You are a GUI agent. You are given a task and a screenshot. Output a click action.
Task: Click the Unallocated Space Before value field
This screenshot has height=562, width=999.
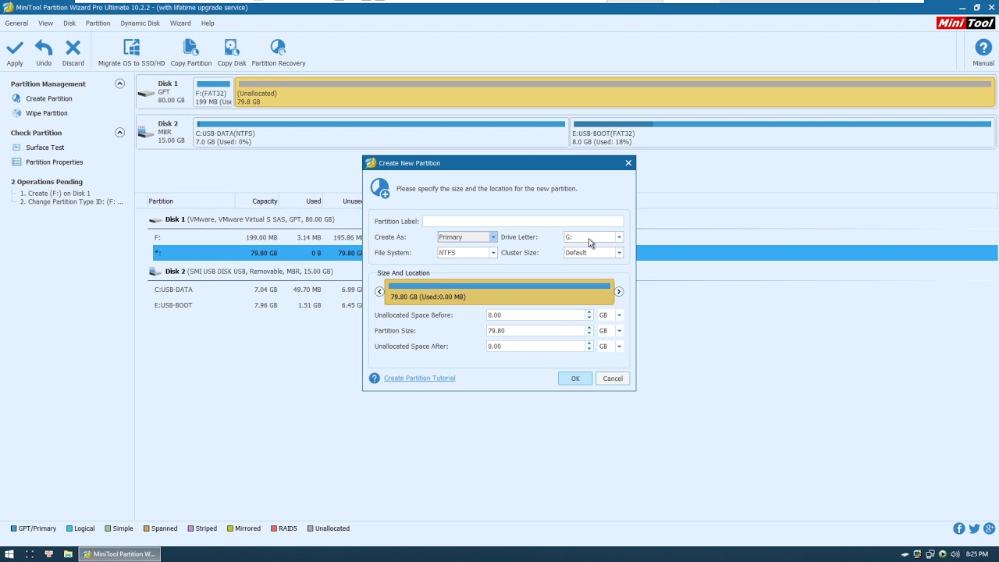[x=535, y=315]
